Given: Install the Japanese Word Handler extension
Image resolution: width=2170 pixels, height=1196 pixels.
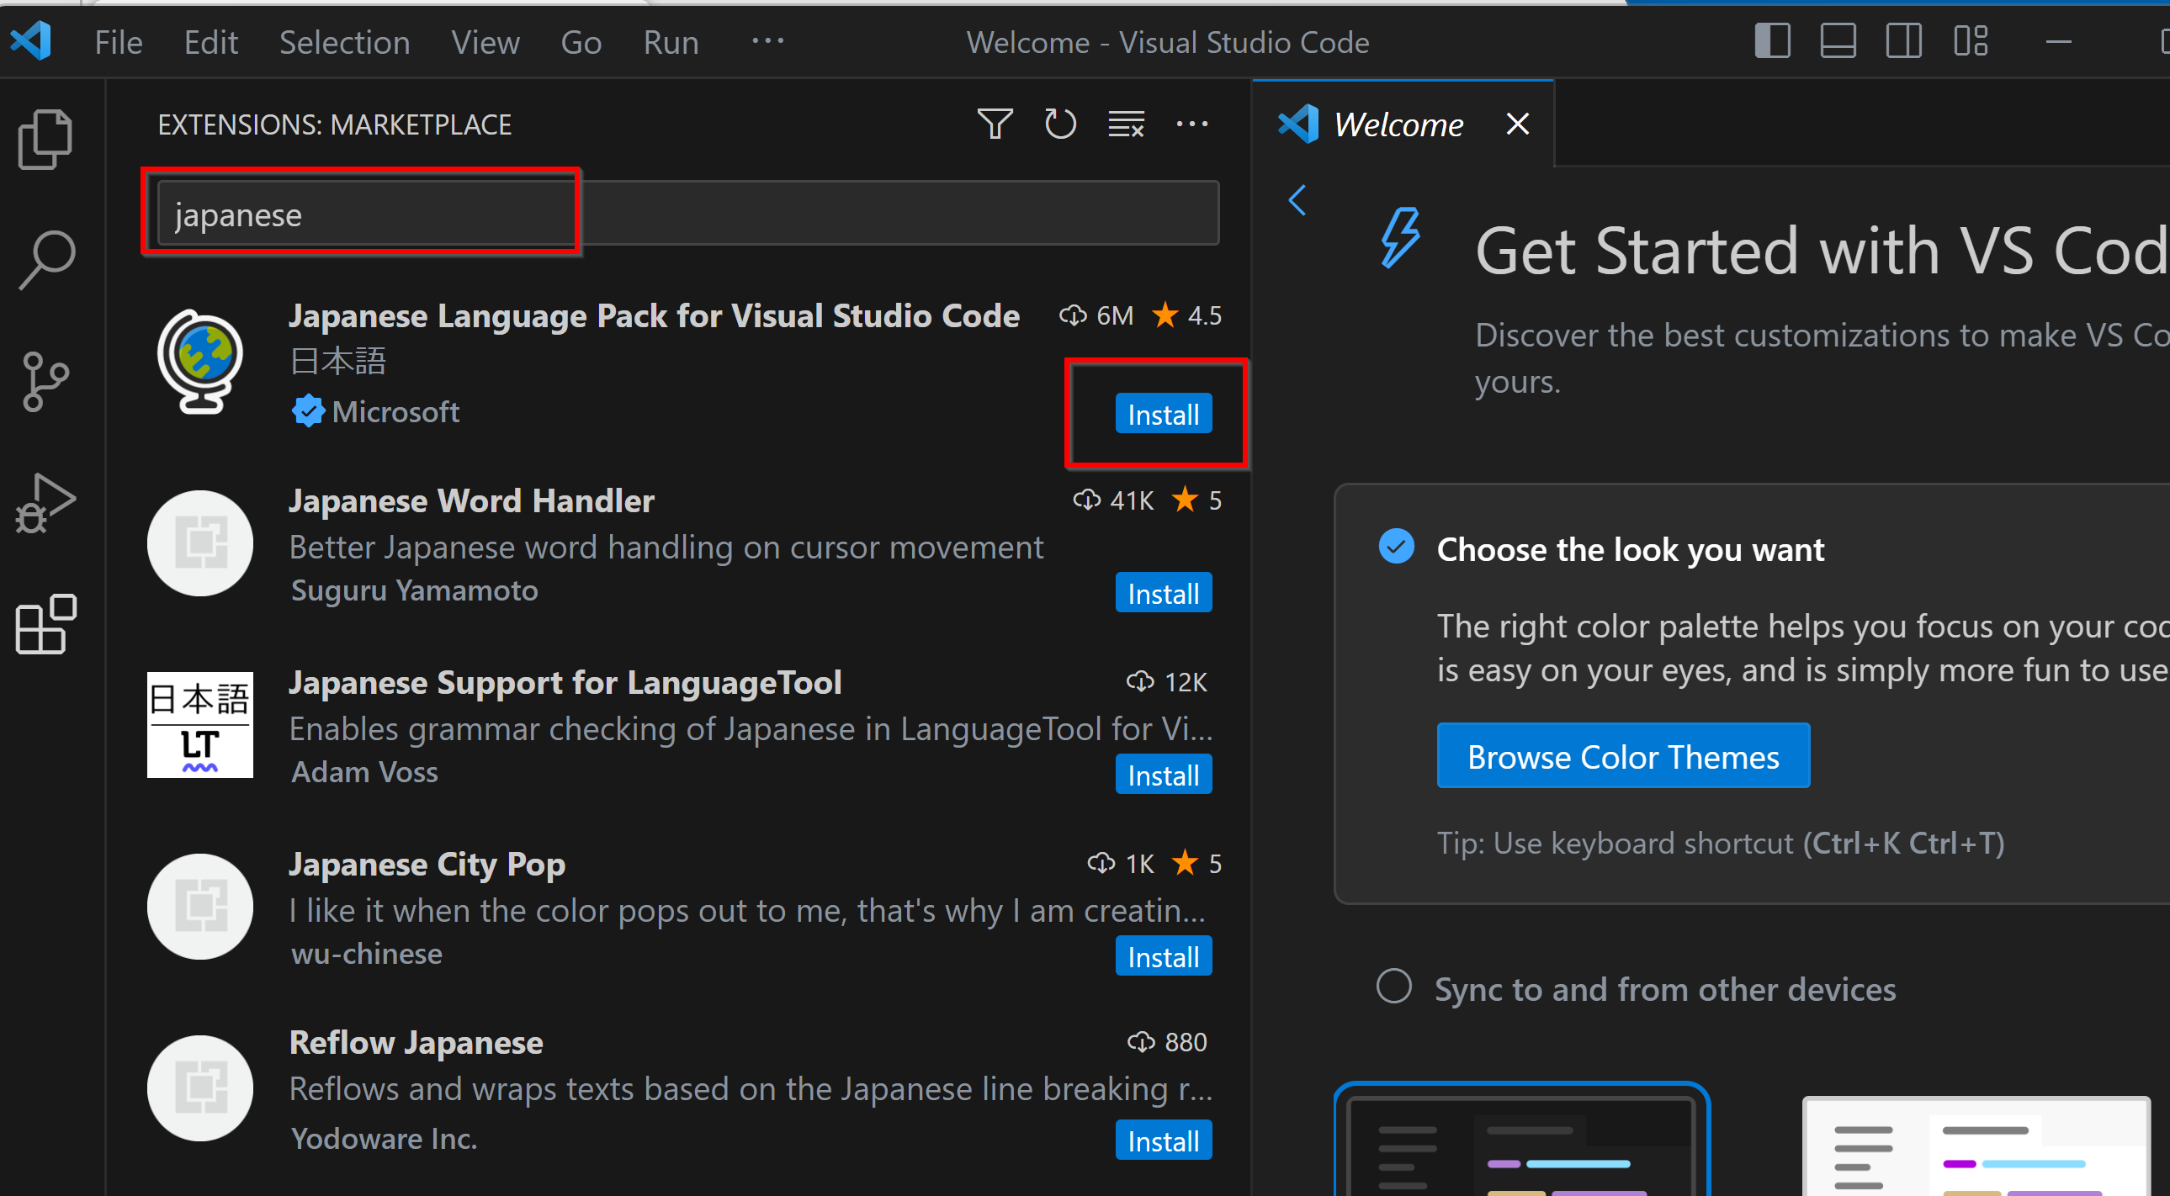Looking at the screenshot, I should click(1164, 594).
